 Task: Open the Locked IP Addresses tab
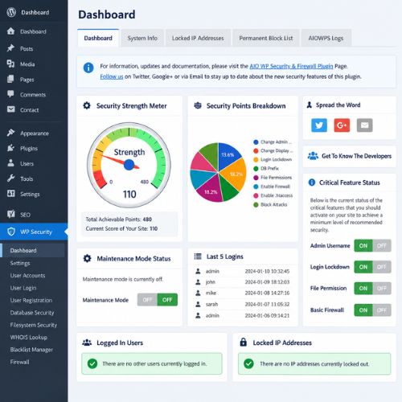click(x=198, y=38)
